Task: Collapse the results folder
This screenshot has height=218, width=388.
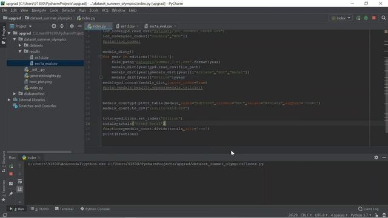Action: tap(20, 51)
